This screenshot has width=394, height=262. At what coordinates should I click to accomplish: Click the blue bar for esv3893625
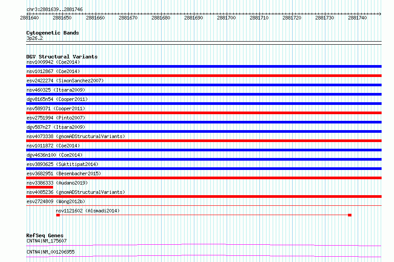pos(204,169)
